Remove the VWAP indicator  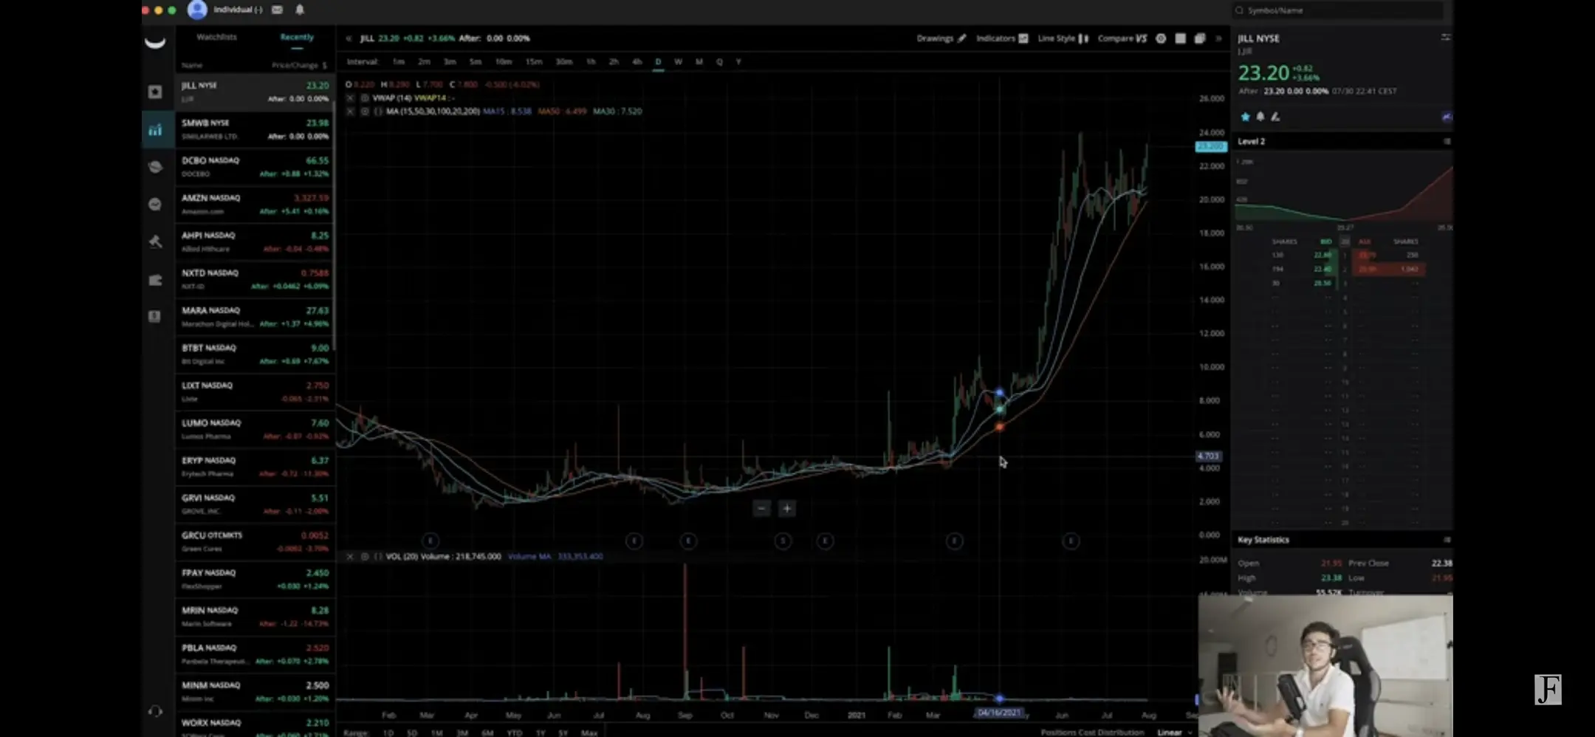coord(350,97)
